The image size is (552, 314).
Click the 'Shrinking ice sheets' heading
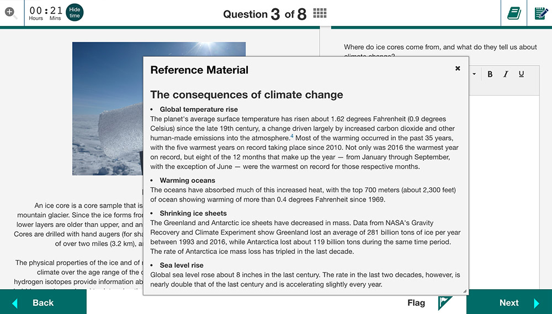click(x=193, y=213)
